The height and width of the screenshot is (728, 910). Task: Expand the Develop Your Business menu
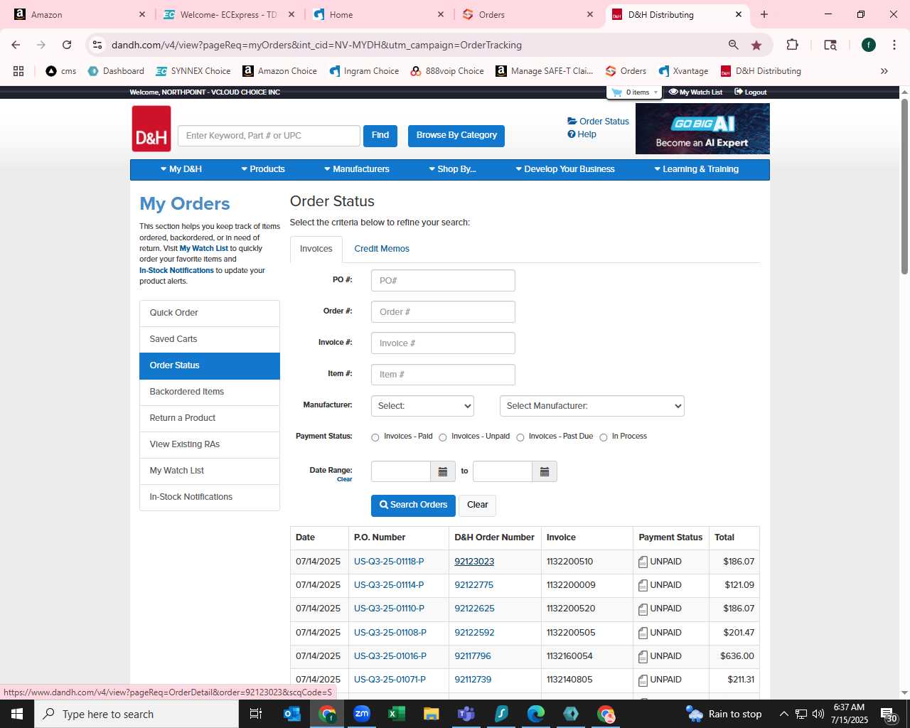(565, 169)
